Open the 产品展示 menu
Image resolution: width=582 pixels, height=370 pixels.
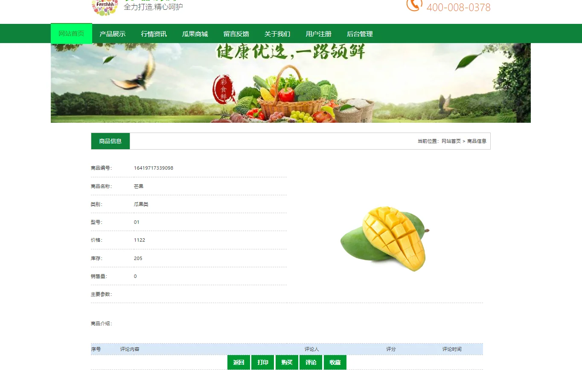pyautogui.click(x=113, y=33)
